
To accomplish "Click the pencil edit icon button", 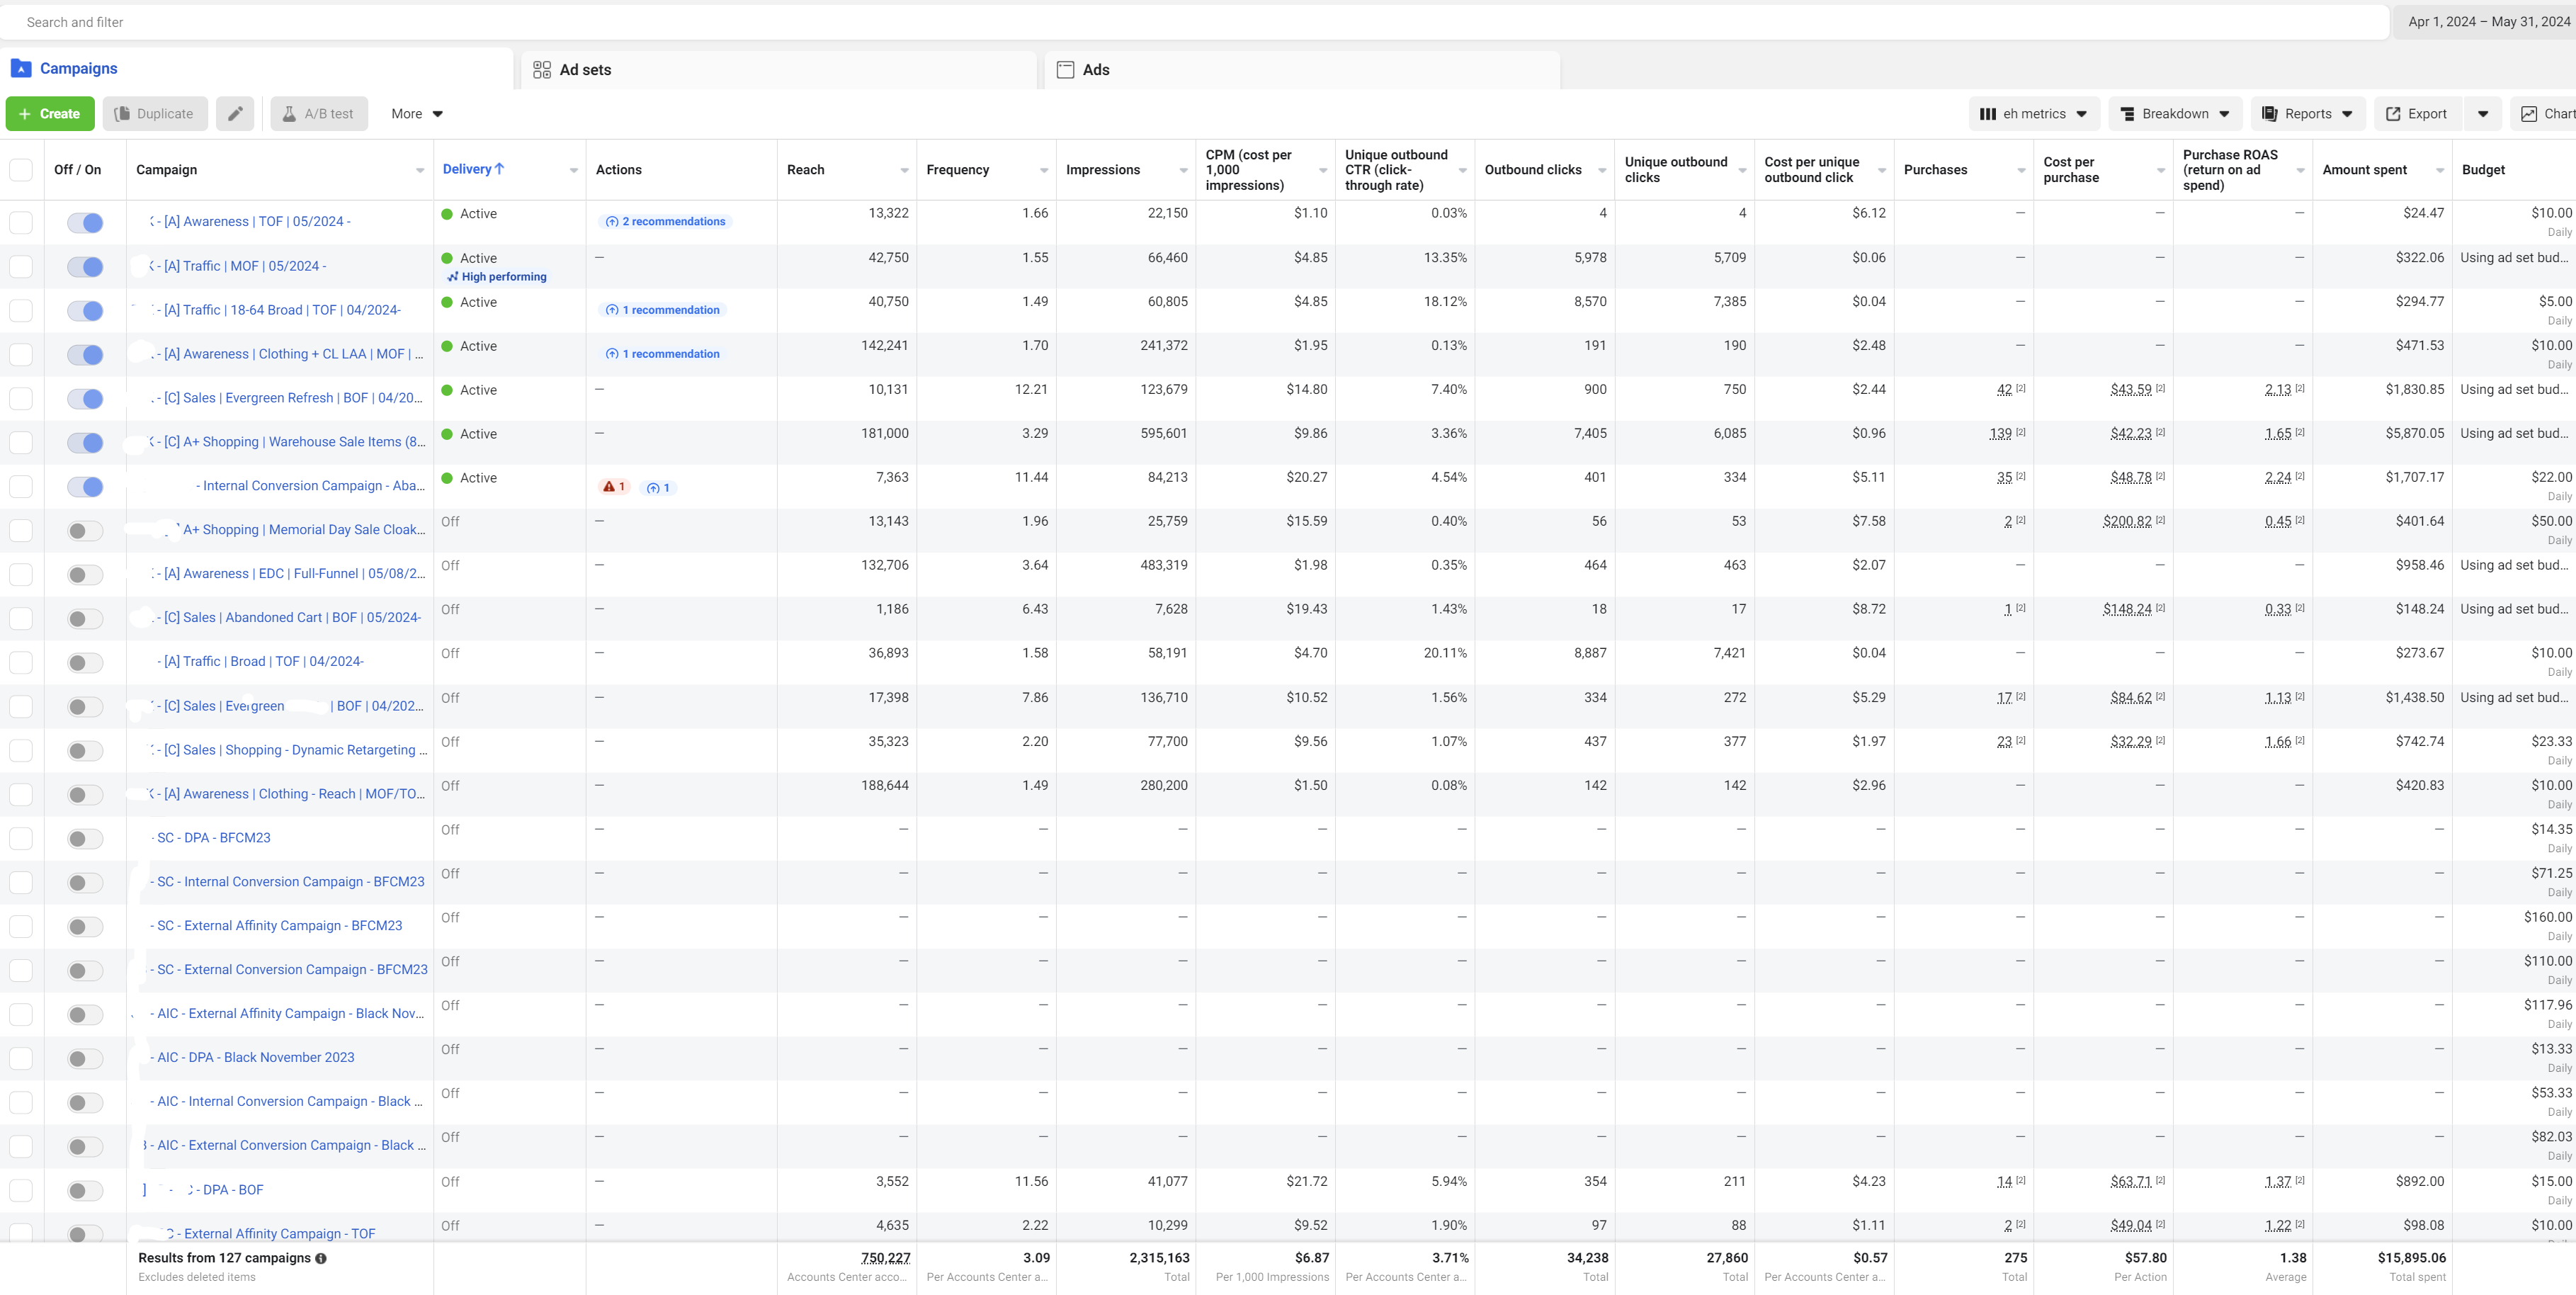I will point(235,114).
